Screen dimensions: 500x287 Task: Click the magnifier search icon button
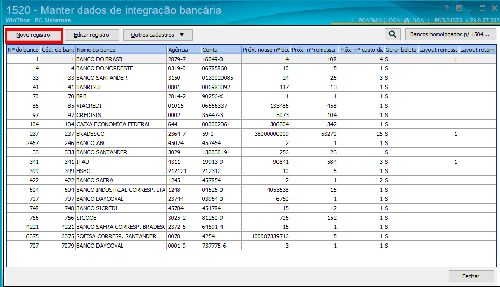393,34
